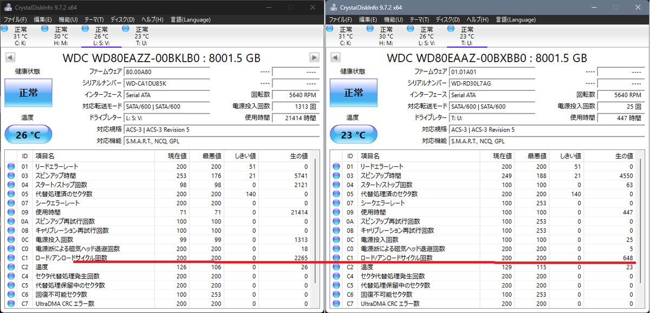Open ディスク(D) menu in right window
Viewport: 650px width, 313px height.
(x=448, y=19)
